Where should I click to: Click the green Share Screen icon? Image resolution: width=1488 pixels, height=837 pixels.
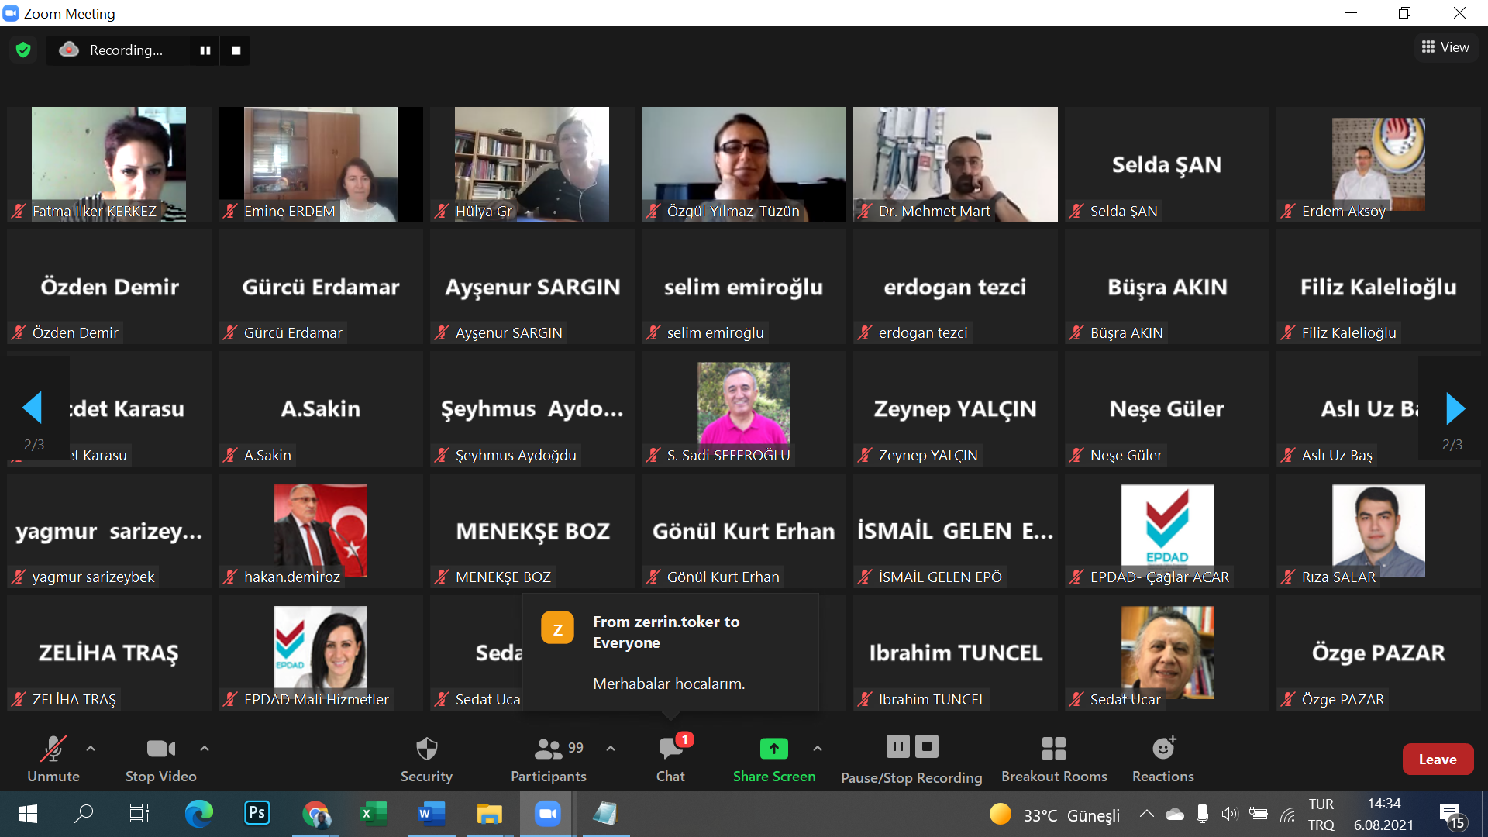[773, 749]
